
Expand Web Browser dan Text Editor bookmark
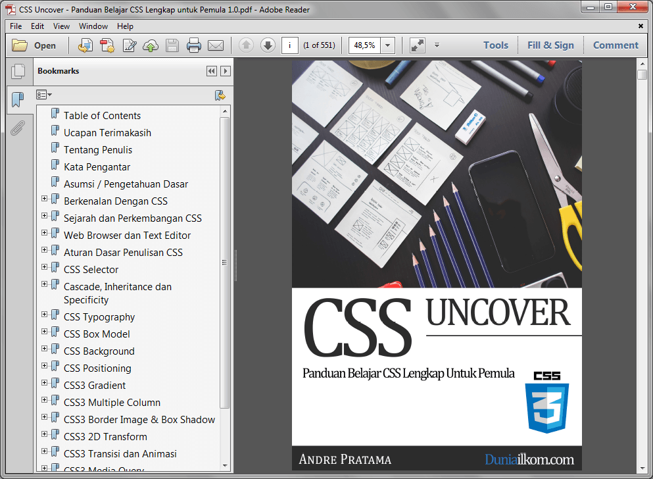[x=44, y=232]
